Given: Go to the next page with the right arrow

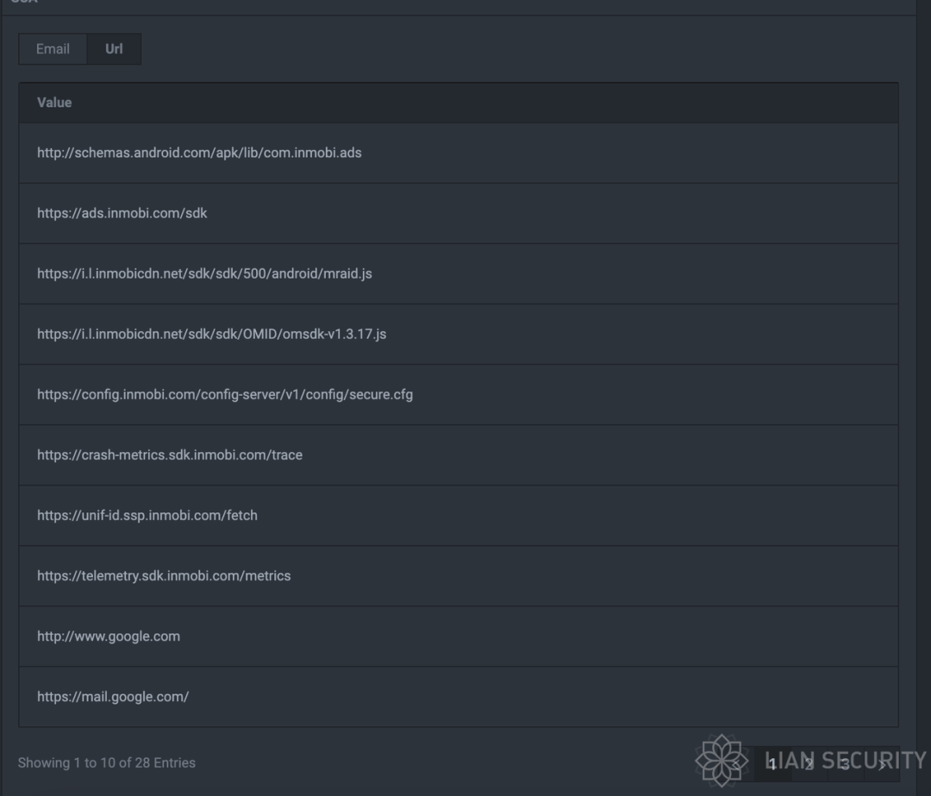Looking at the screenshot, I should [x=882, y=764].
